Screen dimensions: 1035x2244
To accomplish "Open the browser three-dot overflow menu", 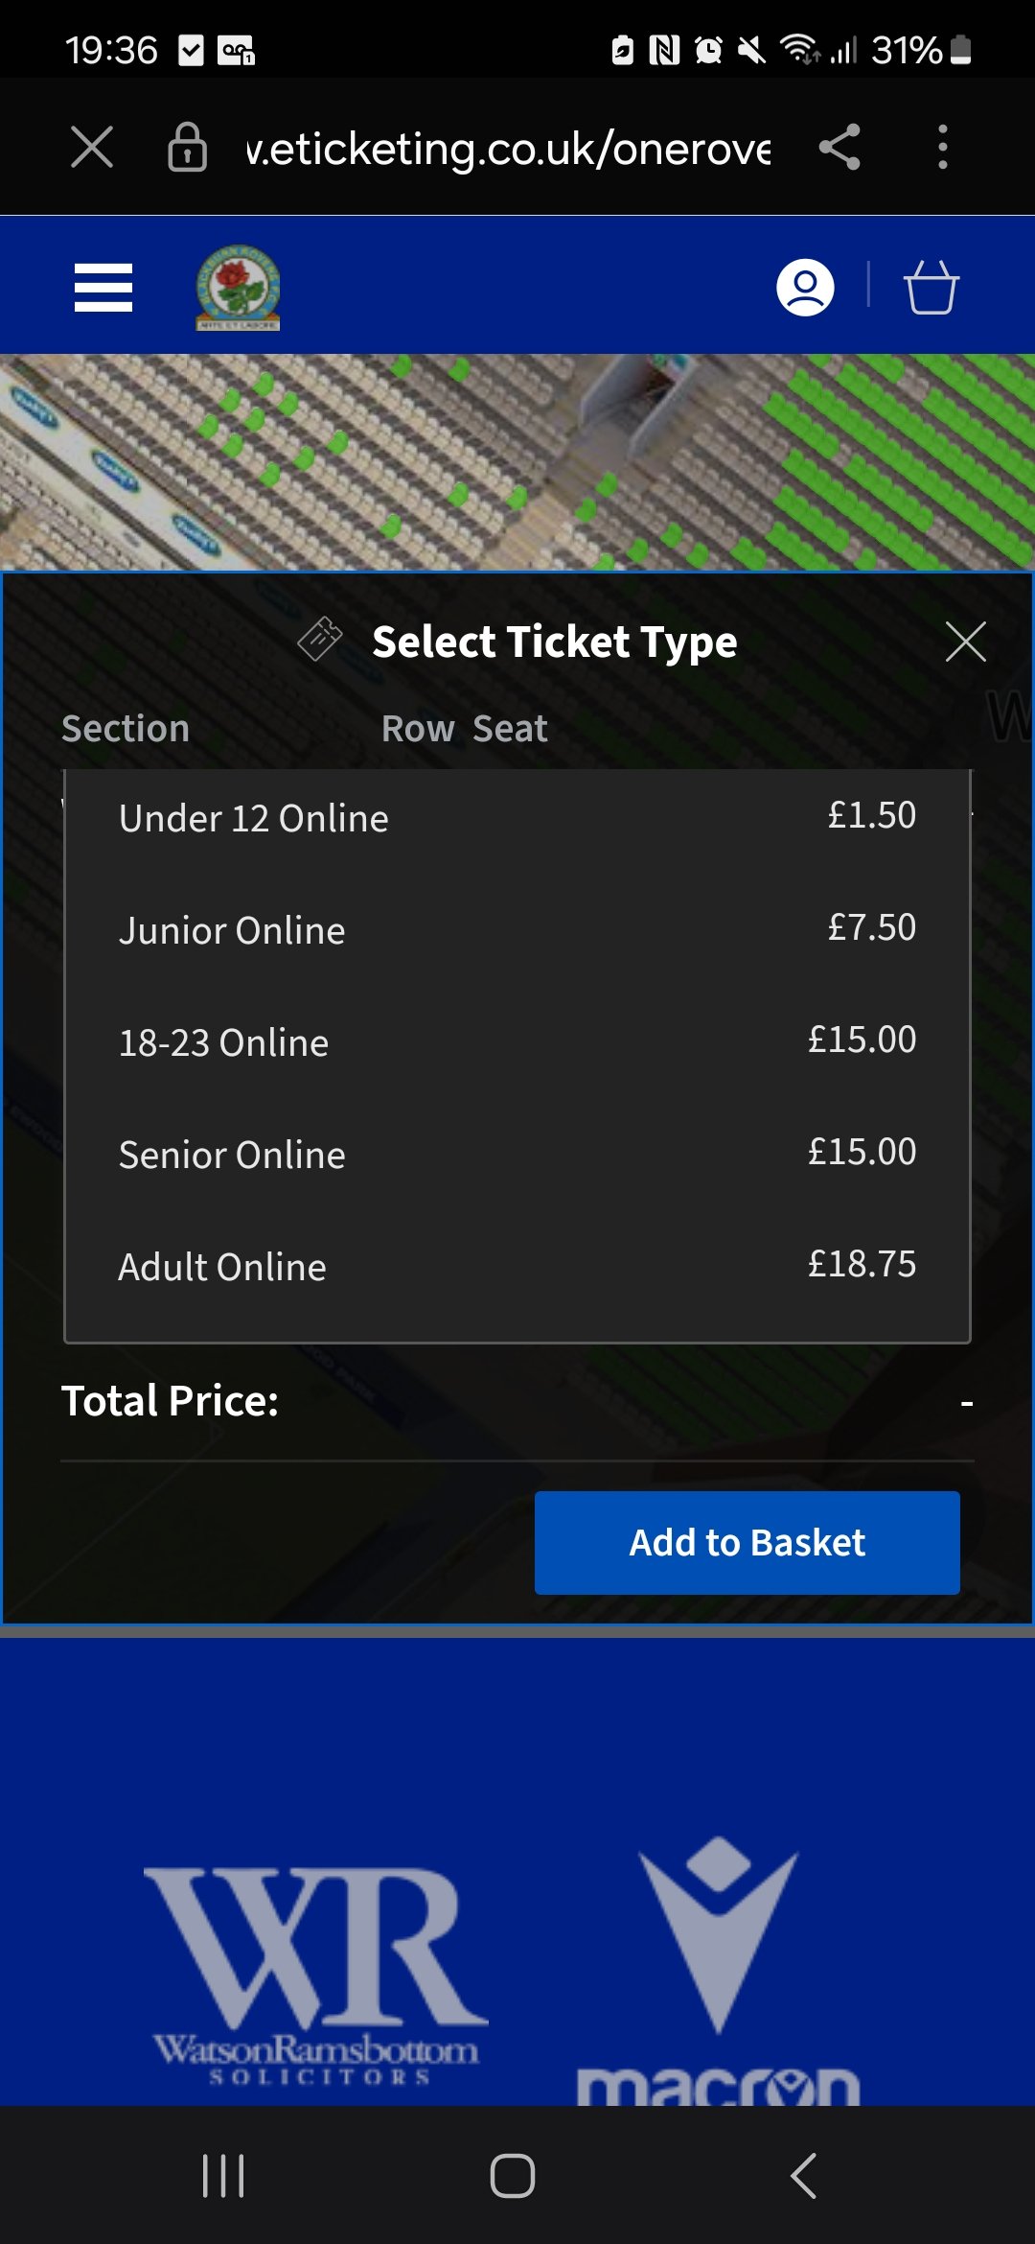I will (943, 148).
